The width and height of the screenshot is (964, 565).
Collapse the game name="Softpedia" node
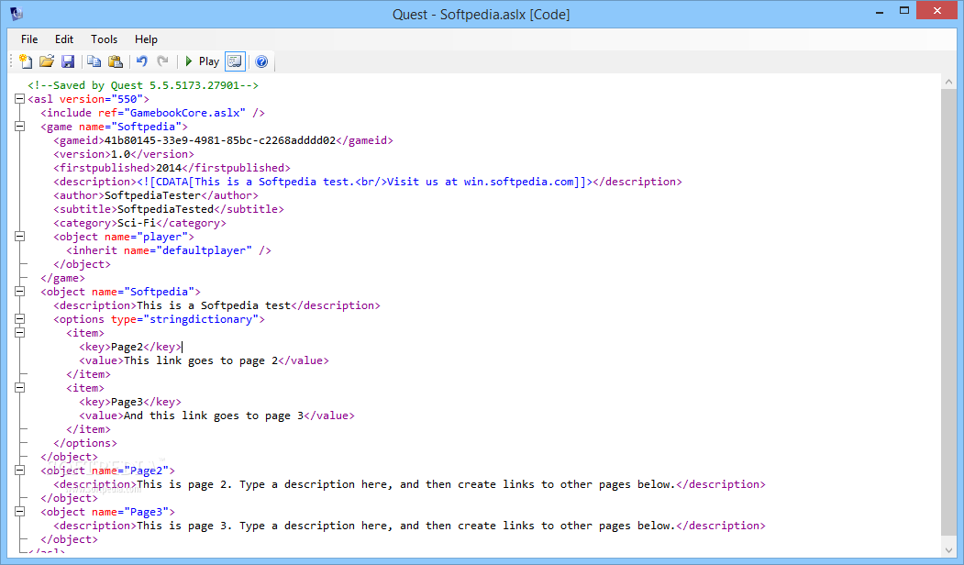pos(19,127)
